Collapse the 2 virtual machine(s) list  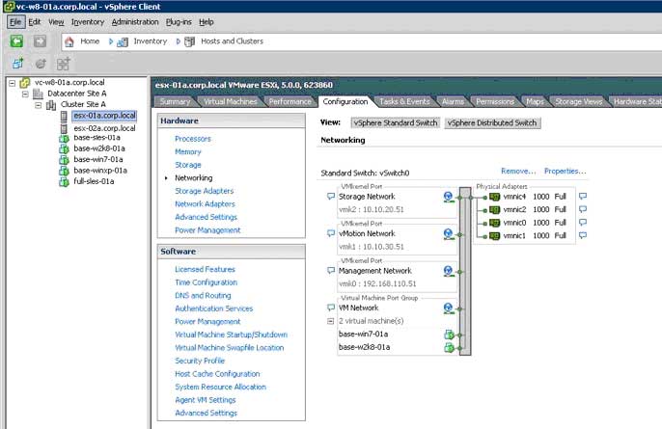tap(331, 321)
